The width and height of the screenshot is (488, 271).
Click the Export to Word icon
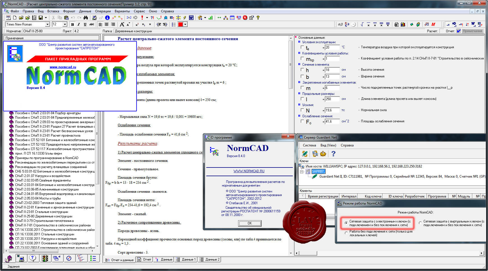[191, 18]
